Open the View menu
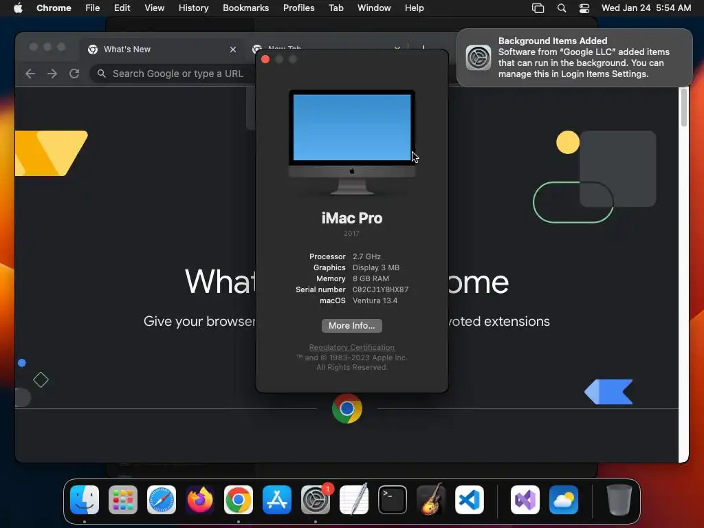Screen dimensions: 704x528 click(x=154, y=8)
